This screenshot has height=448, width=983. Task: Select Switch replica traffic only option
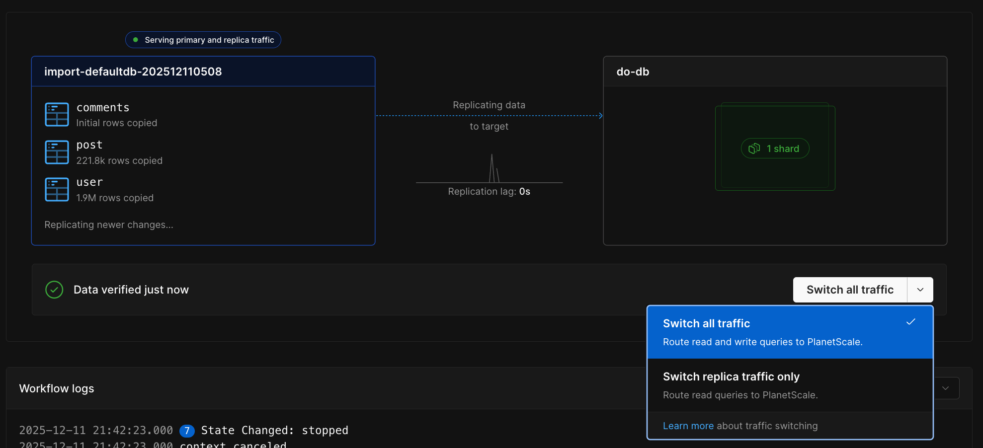click(x=790, y=385)
